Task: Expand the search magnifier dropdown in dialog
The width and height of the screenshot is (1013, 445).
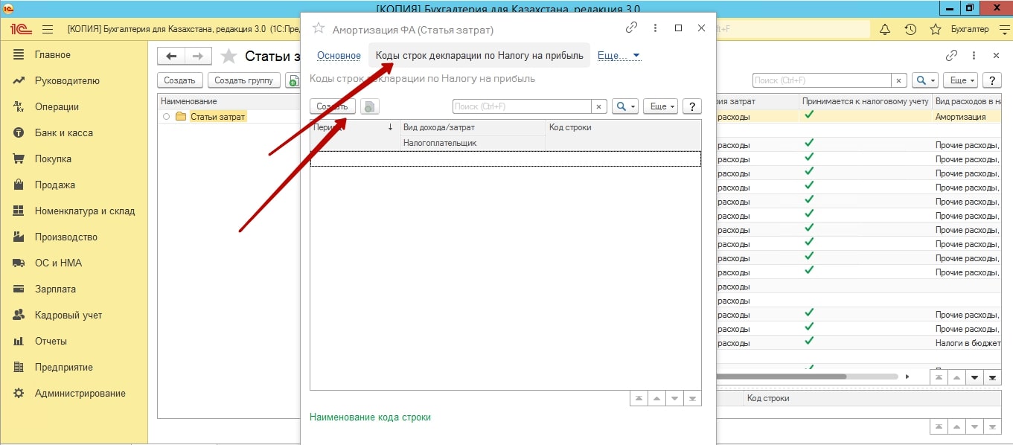Action: coord(625,106)
